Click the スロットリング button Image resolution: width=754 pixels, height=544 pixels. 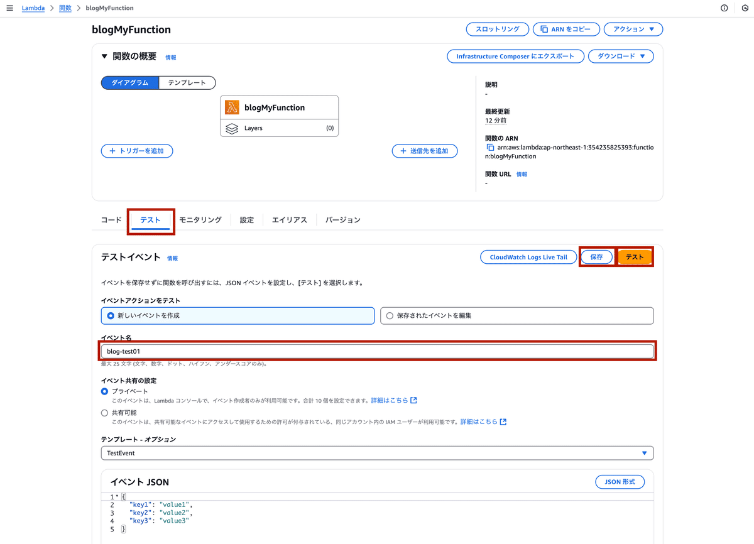(x=497, y=29)
